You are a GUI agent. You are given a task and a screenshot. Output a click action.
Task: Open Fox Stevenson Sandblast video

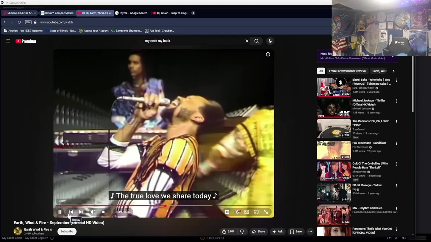point(357,150)
